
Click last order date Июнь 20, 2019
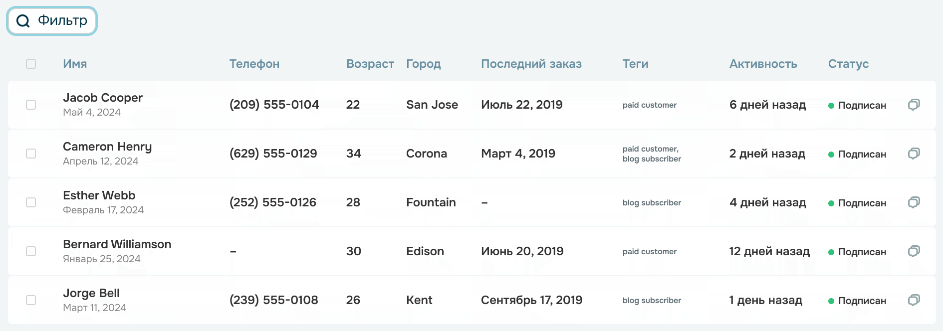click(x=522, y=251)
